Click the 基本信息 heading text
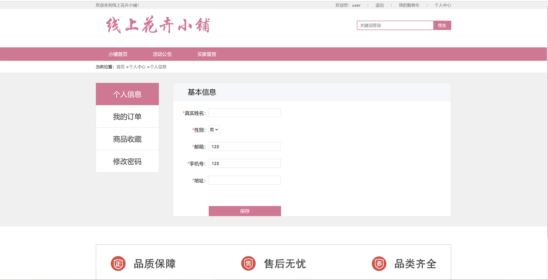 pyautogui.click(x=202, y=92)
